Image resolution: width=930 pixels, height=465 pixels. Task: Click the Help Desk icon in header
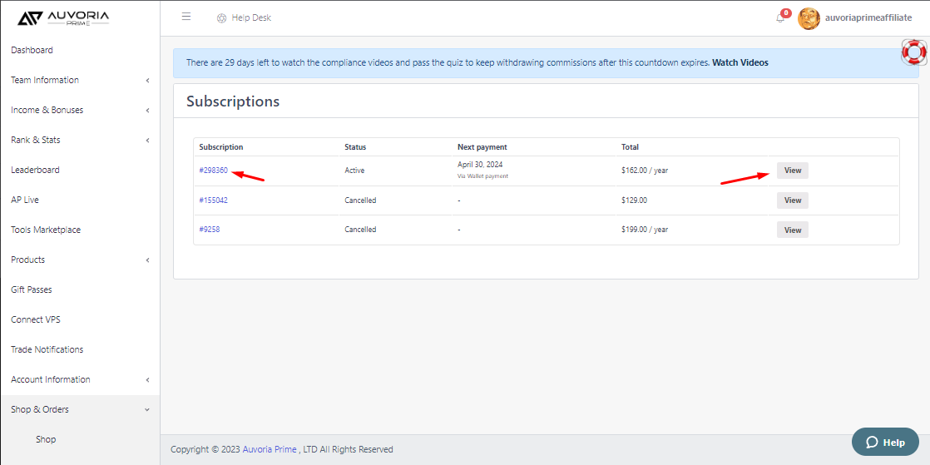[x=221, y=18]
